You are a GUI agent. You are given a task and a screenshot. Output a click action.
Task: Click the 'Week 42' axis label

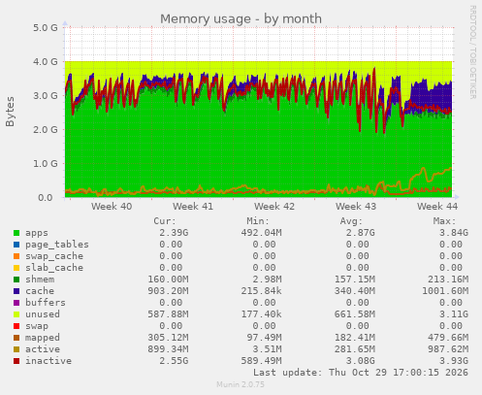[x=274, y=207]
